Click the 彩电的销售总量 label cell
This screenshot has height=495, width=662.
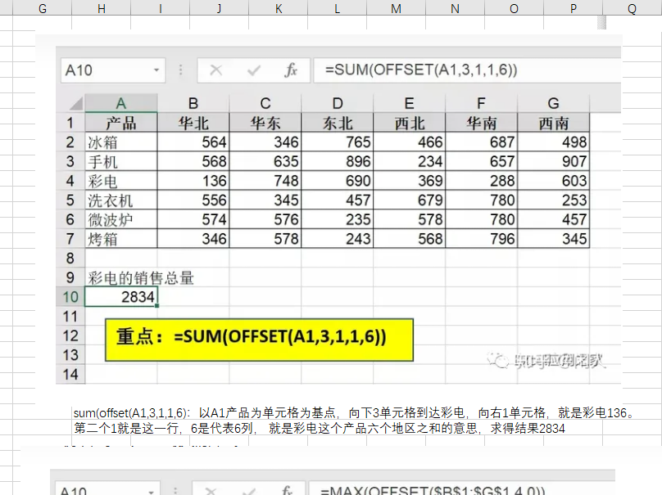(141, 278)
